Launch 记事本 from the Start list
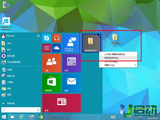Image resolution: width=160 pixels, height=120 pixels. (19, 70)
